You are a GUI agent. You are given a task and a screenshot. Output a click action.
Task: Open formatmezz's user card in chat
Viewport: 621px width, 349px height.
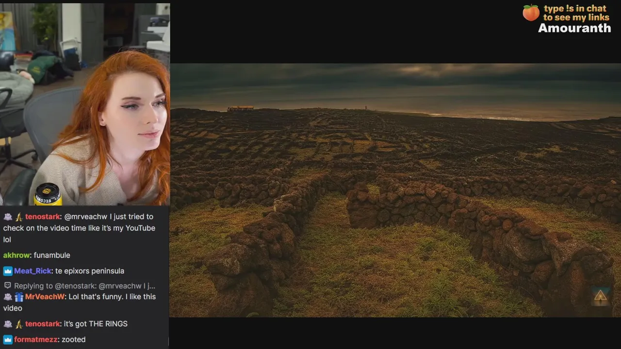click(x=35, y=339)
